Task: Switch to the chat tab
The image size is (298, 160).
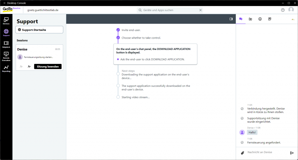Action: (x=241, y=19)
